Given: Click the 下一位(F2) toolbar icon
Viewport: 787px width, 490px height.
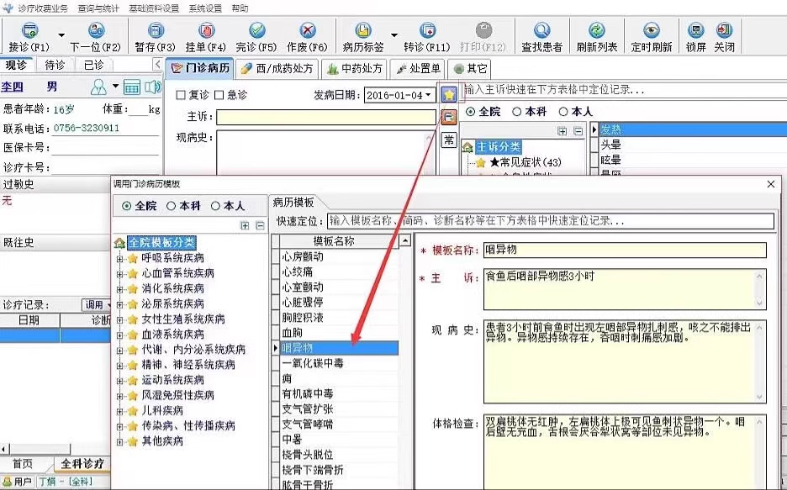Looking at the screenshot, I should (95, 30).
